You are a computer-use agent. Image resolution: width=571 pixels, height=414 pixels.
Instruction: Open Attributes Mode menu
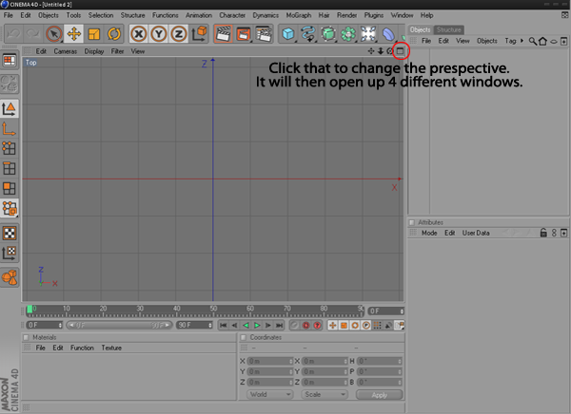(x=429, y=233)
